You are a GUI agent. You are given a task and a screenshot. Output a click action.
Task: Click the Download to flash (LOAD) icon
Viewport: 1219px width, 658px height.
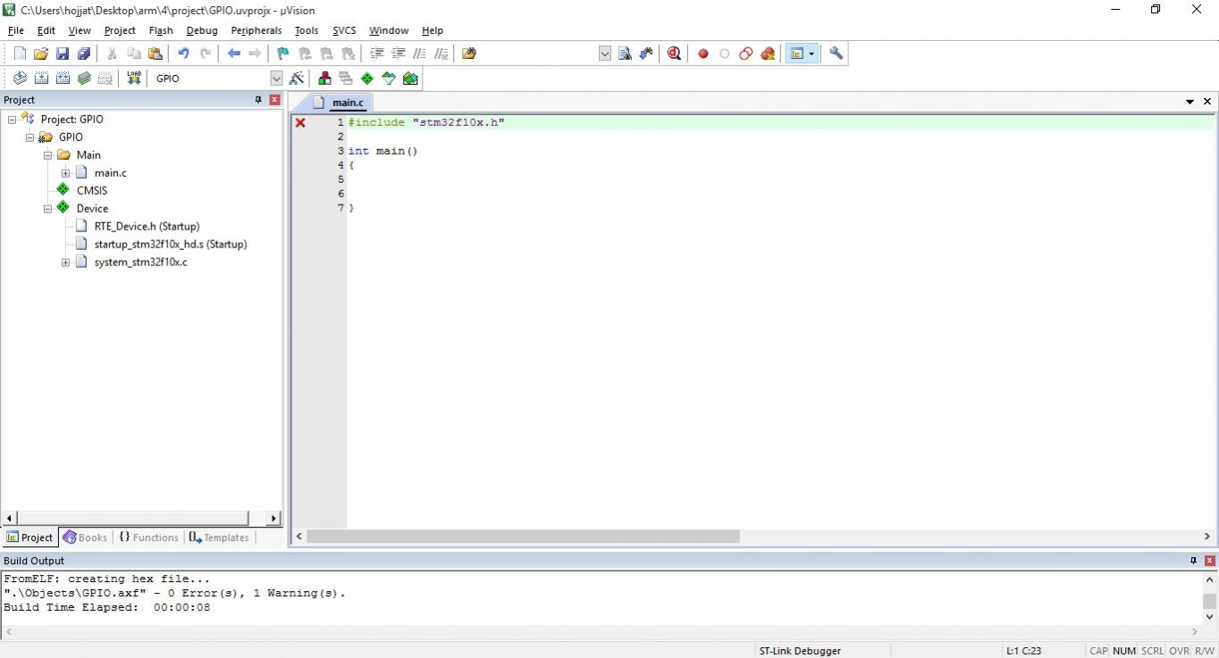(134, 79)
